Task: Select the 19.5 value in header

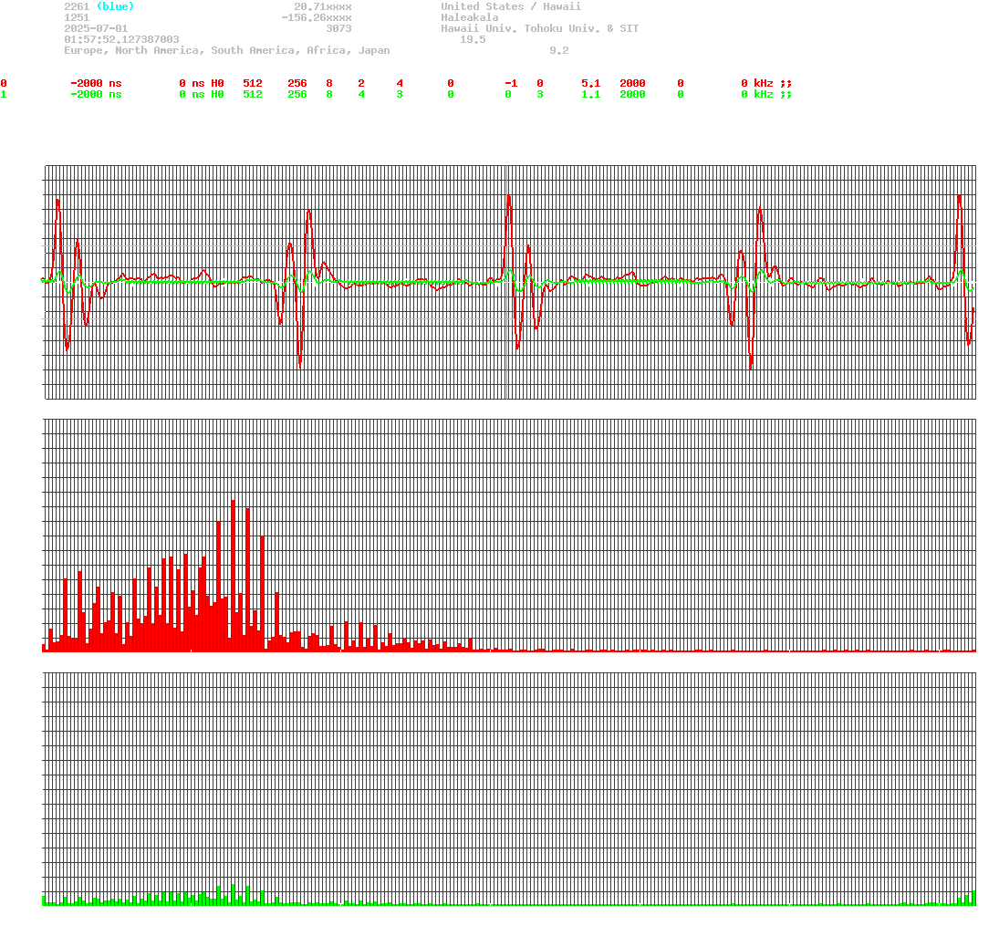Action: 473,39
